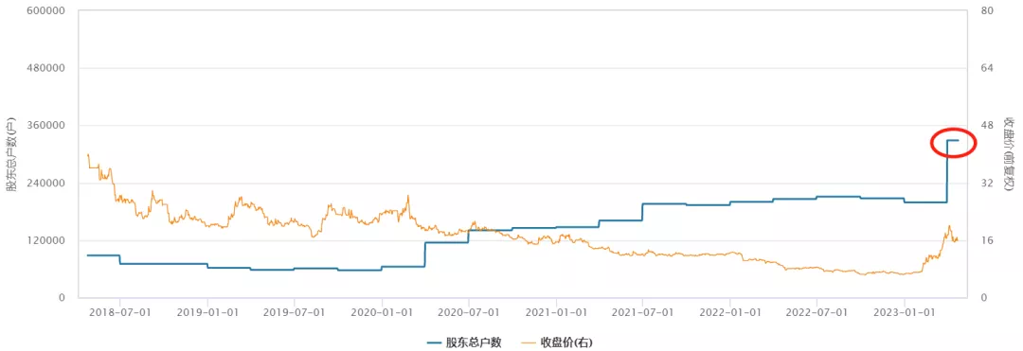Select the 2023-01-01 x-axis date label
1023x351 pixels.
point(905,312)
